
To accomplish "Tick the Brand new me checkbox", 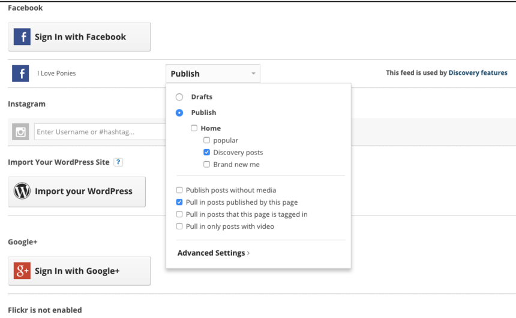I will [x=206, y=164].
